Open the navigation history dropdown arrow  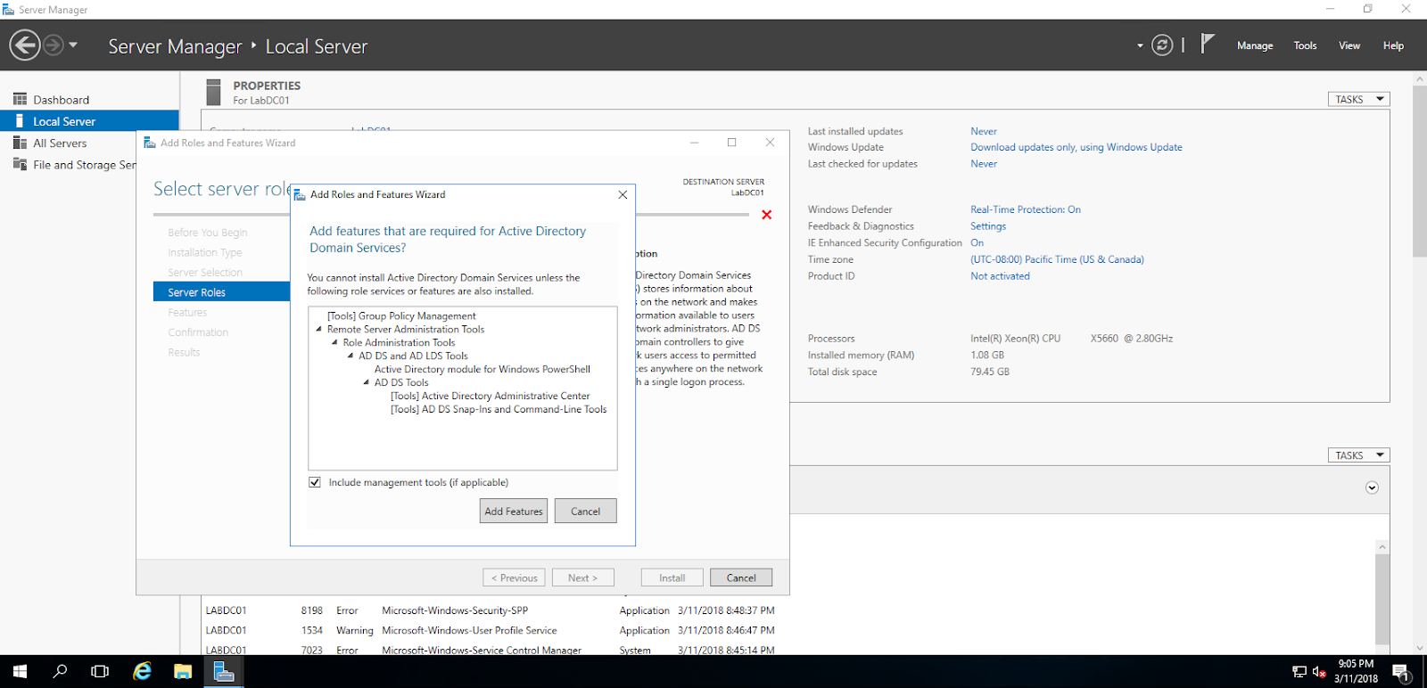coord(73,45)
